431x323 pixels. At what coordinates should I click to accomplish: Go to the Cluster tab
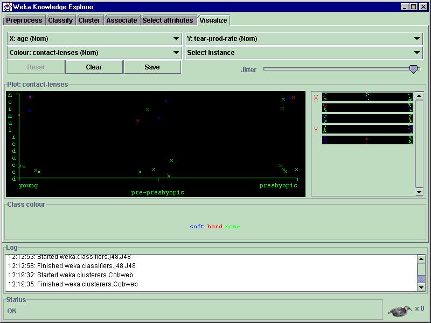[89, 20]
